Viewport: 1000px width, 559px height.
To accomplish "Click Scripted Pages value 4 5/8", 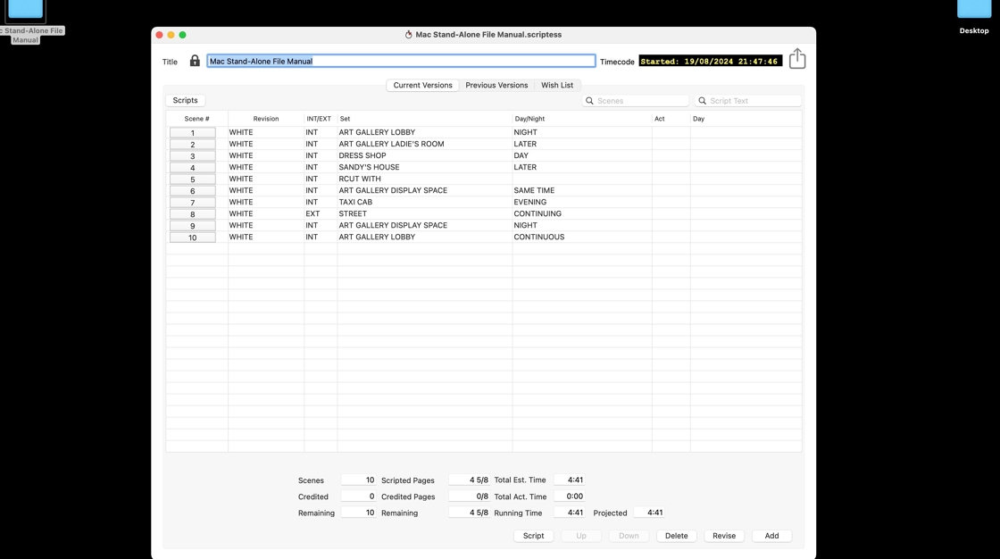I will 470,480.
